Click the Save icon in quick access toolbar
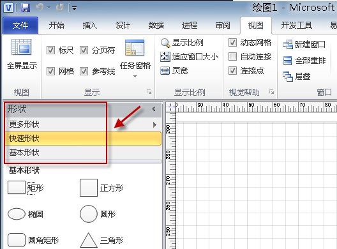 26,8
